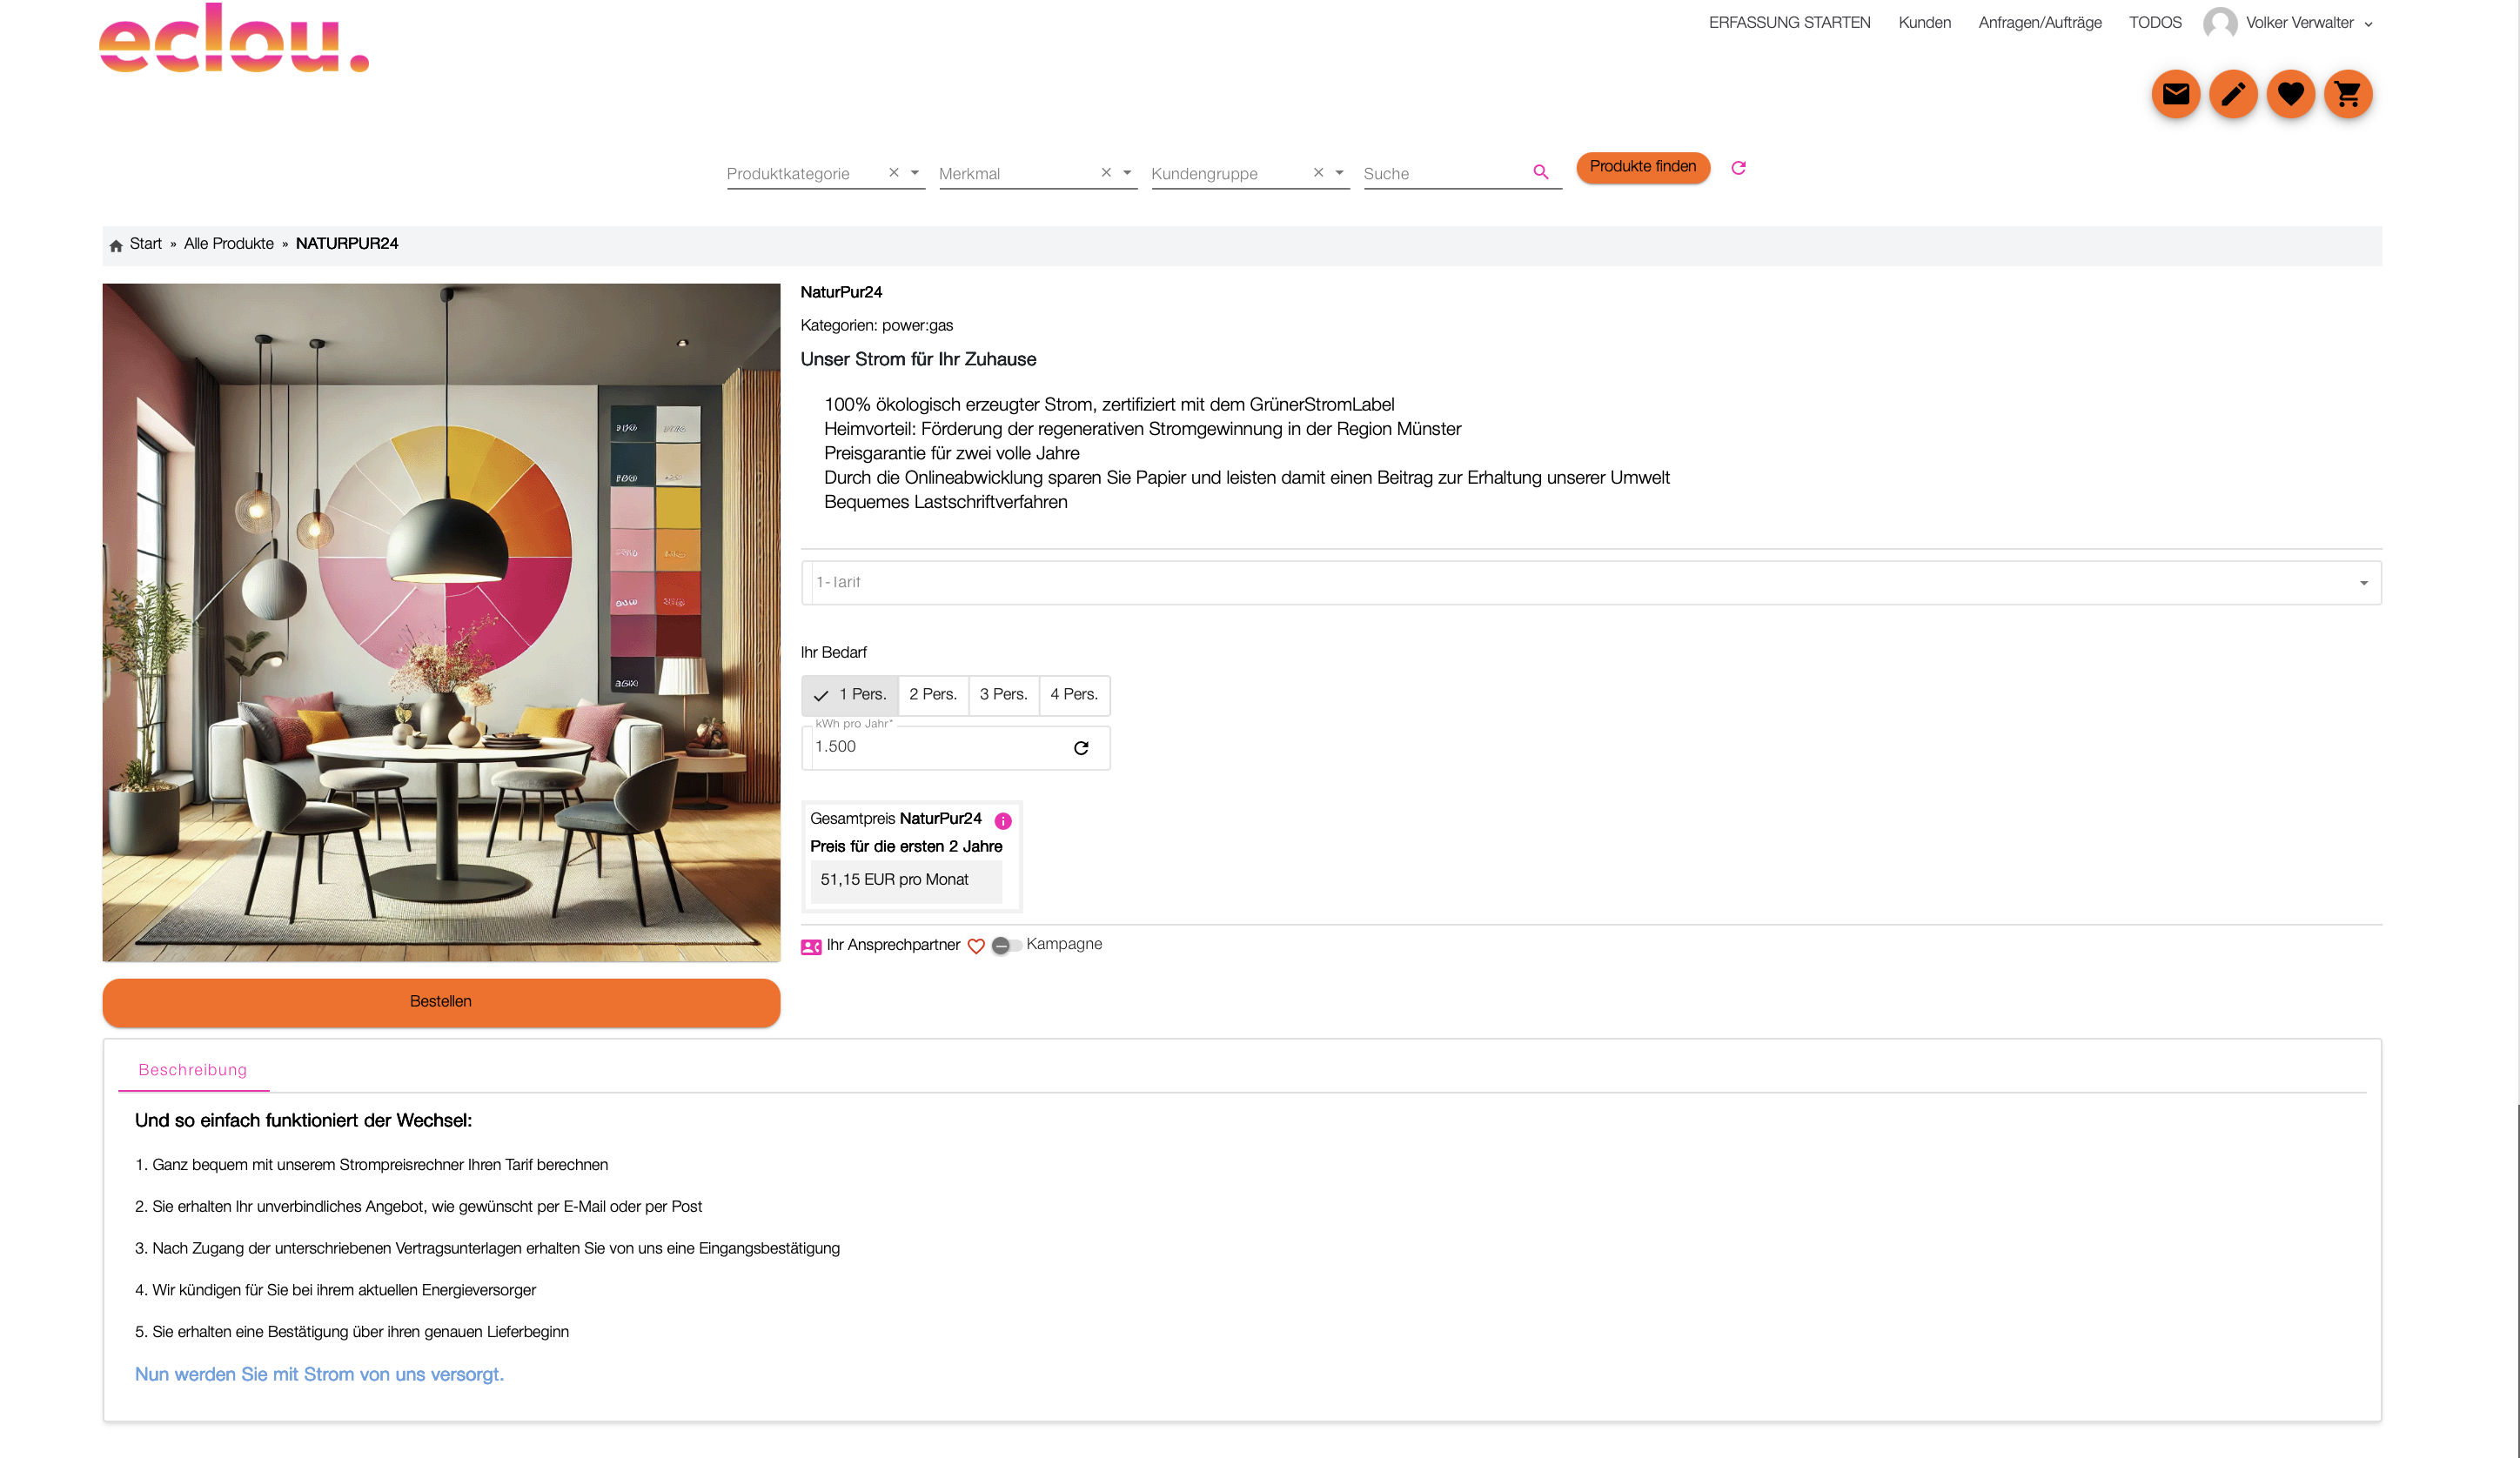Click heading Unser Strom für Ihr Zuhause
Image resolution: width=2520 pixels, height=1458 pixels.
(918, 360)
